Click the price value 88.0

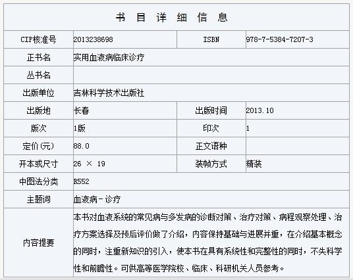coord(81,146)
